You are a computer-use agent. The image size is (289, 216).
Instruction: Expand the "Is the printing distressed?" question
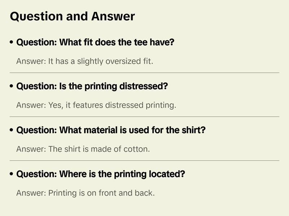(x=92, y=87)
